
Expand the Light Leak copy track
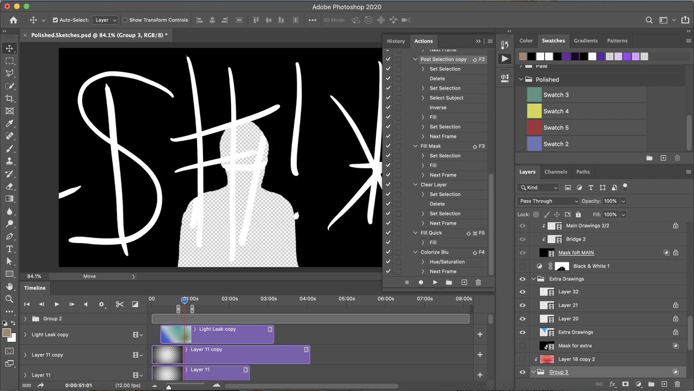[24, 334]
